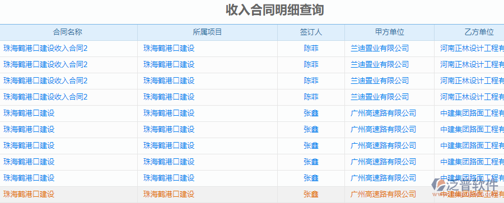Click orange highlighted 张鑫 signer cell
Viewport: 504px width, 203px height.
[x=311, y=194]
